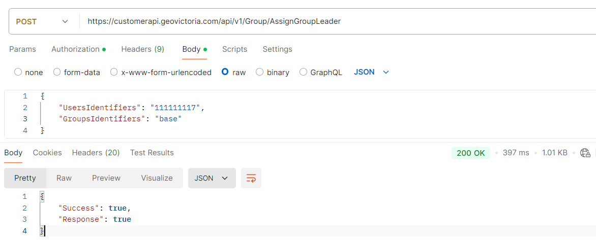Open the POST method dropdown
This screenshot has height=240, width=596.
[42, 21]
